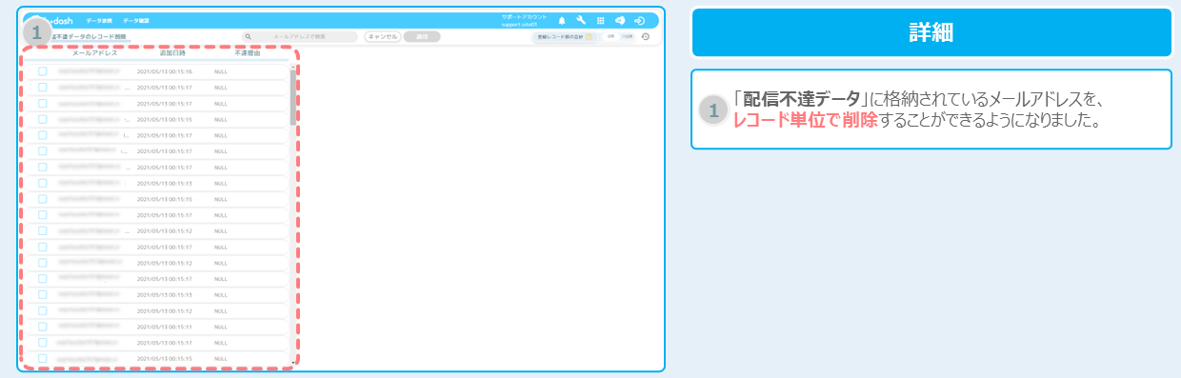The height and width of the screenshot is (378, 1181).
Task: Click NULL in the 00:15:16 row
Action: coord(221,71)
